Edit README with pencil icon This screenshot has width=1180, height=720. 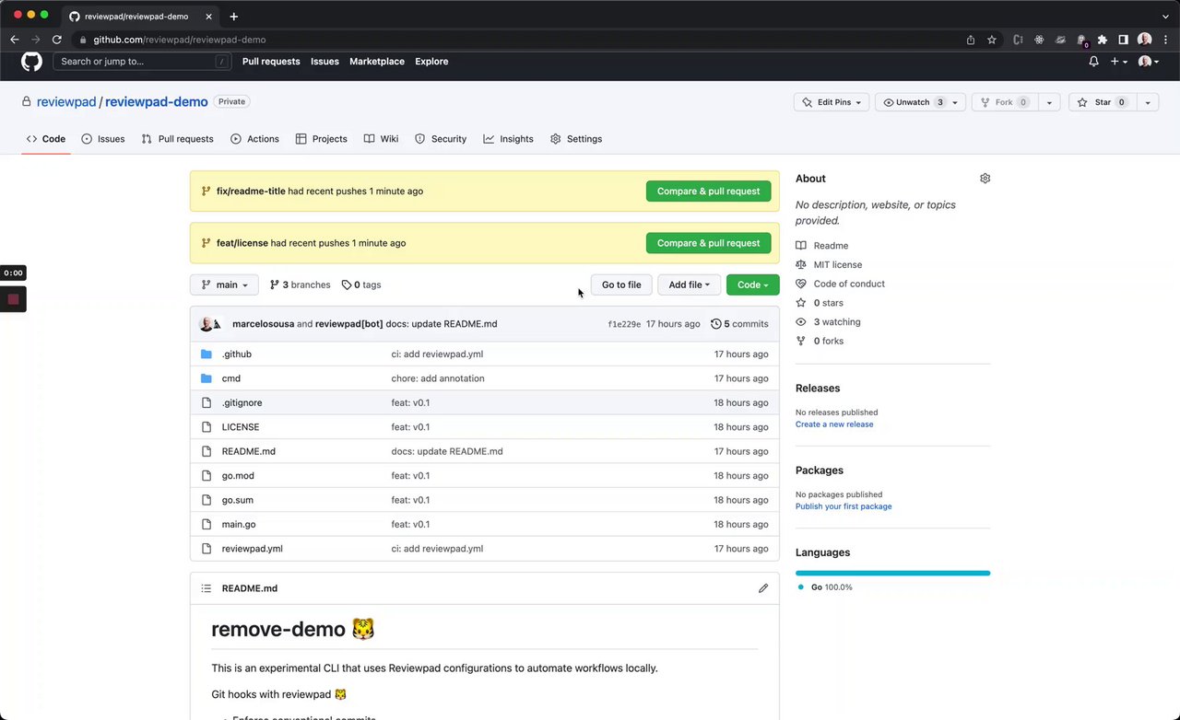click(762, 588)
